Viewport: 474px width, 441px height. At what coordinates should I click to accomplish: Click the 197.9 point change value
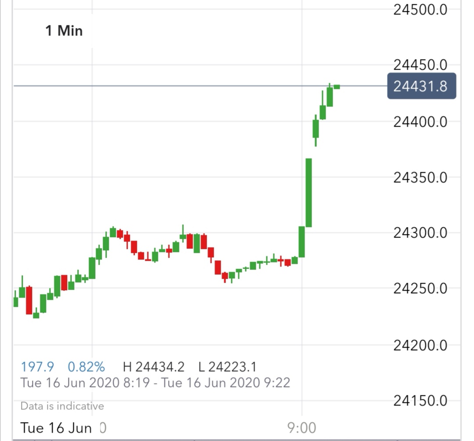(37, 367)
